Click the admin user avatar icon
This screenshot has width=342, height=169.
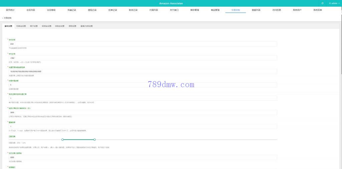[330, 3]
